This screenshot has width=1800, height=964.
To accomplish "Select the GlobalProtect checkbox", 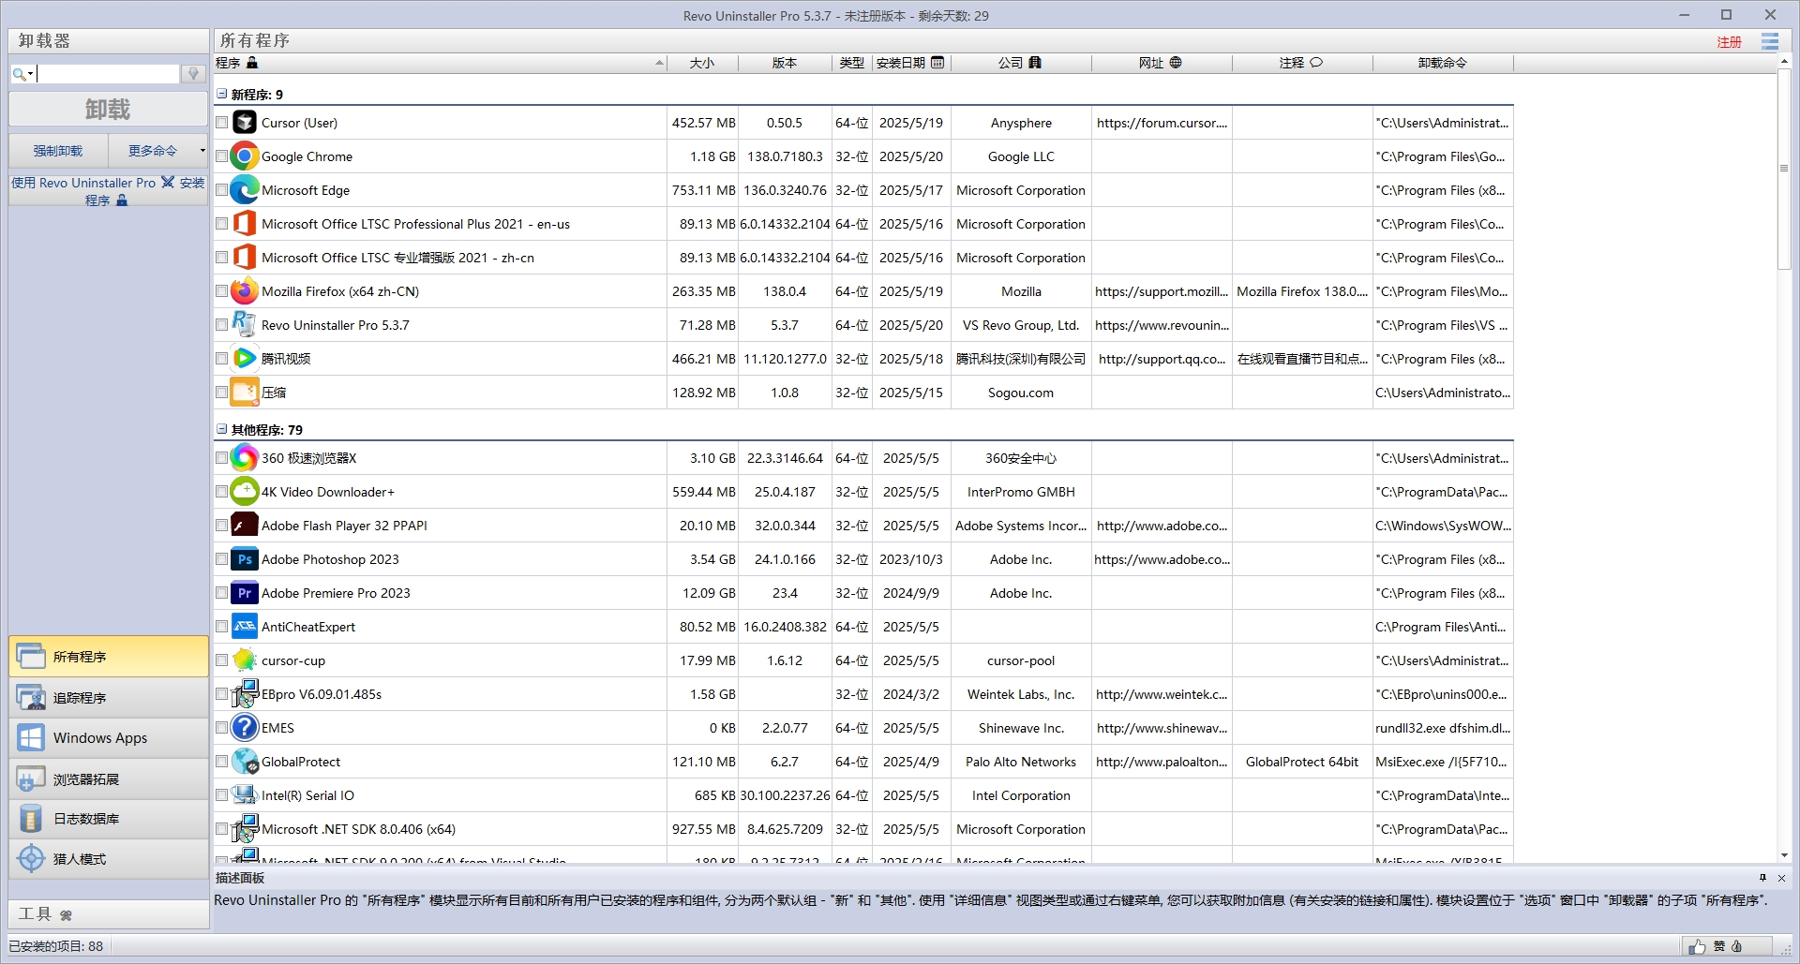I will 222,762.
